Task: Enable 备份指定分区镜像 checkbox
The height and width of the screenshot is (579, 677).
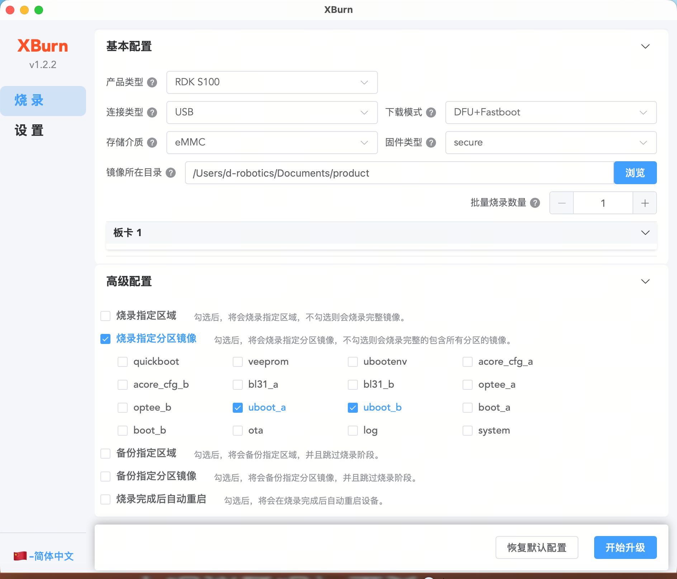Action: tap(105, 477)
